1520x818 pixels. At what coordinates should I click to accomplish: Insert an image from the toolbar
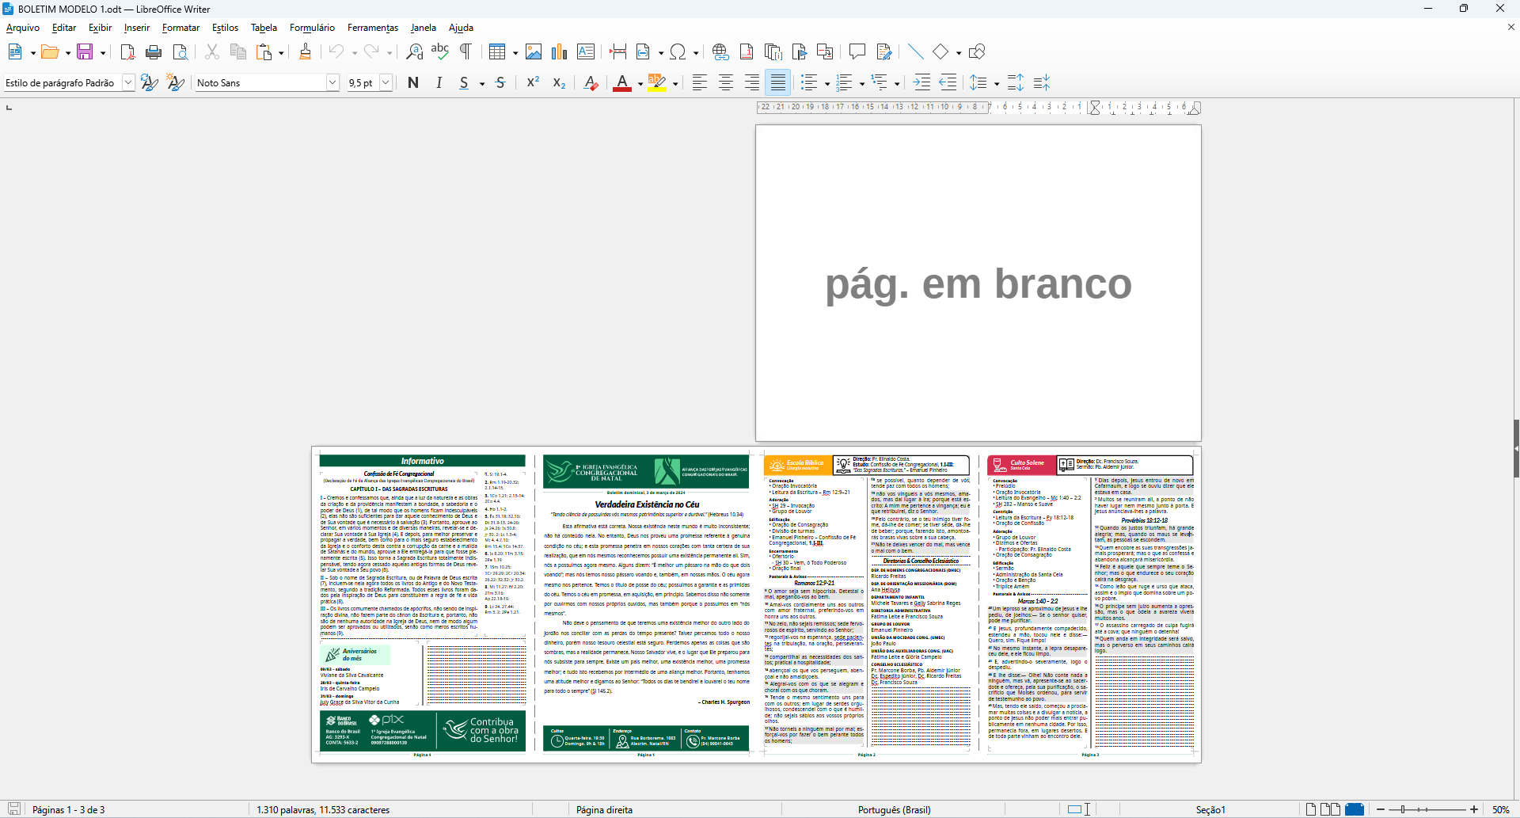tap(534, 52)
